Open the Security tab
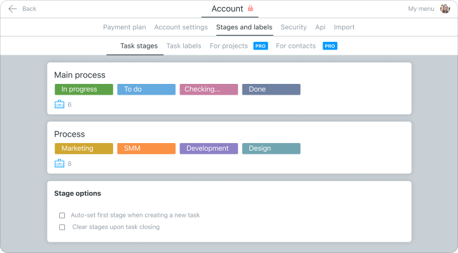 click(293, 27)
